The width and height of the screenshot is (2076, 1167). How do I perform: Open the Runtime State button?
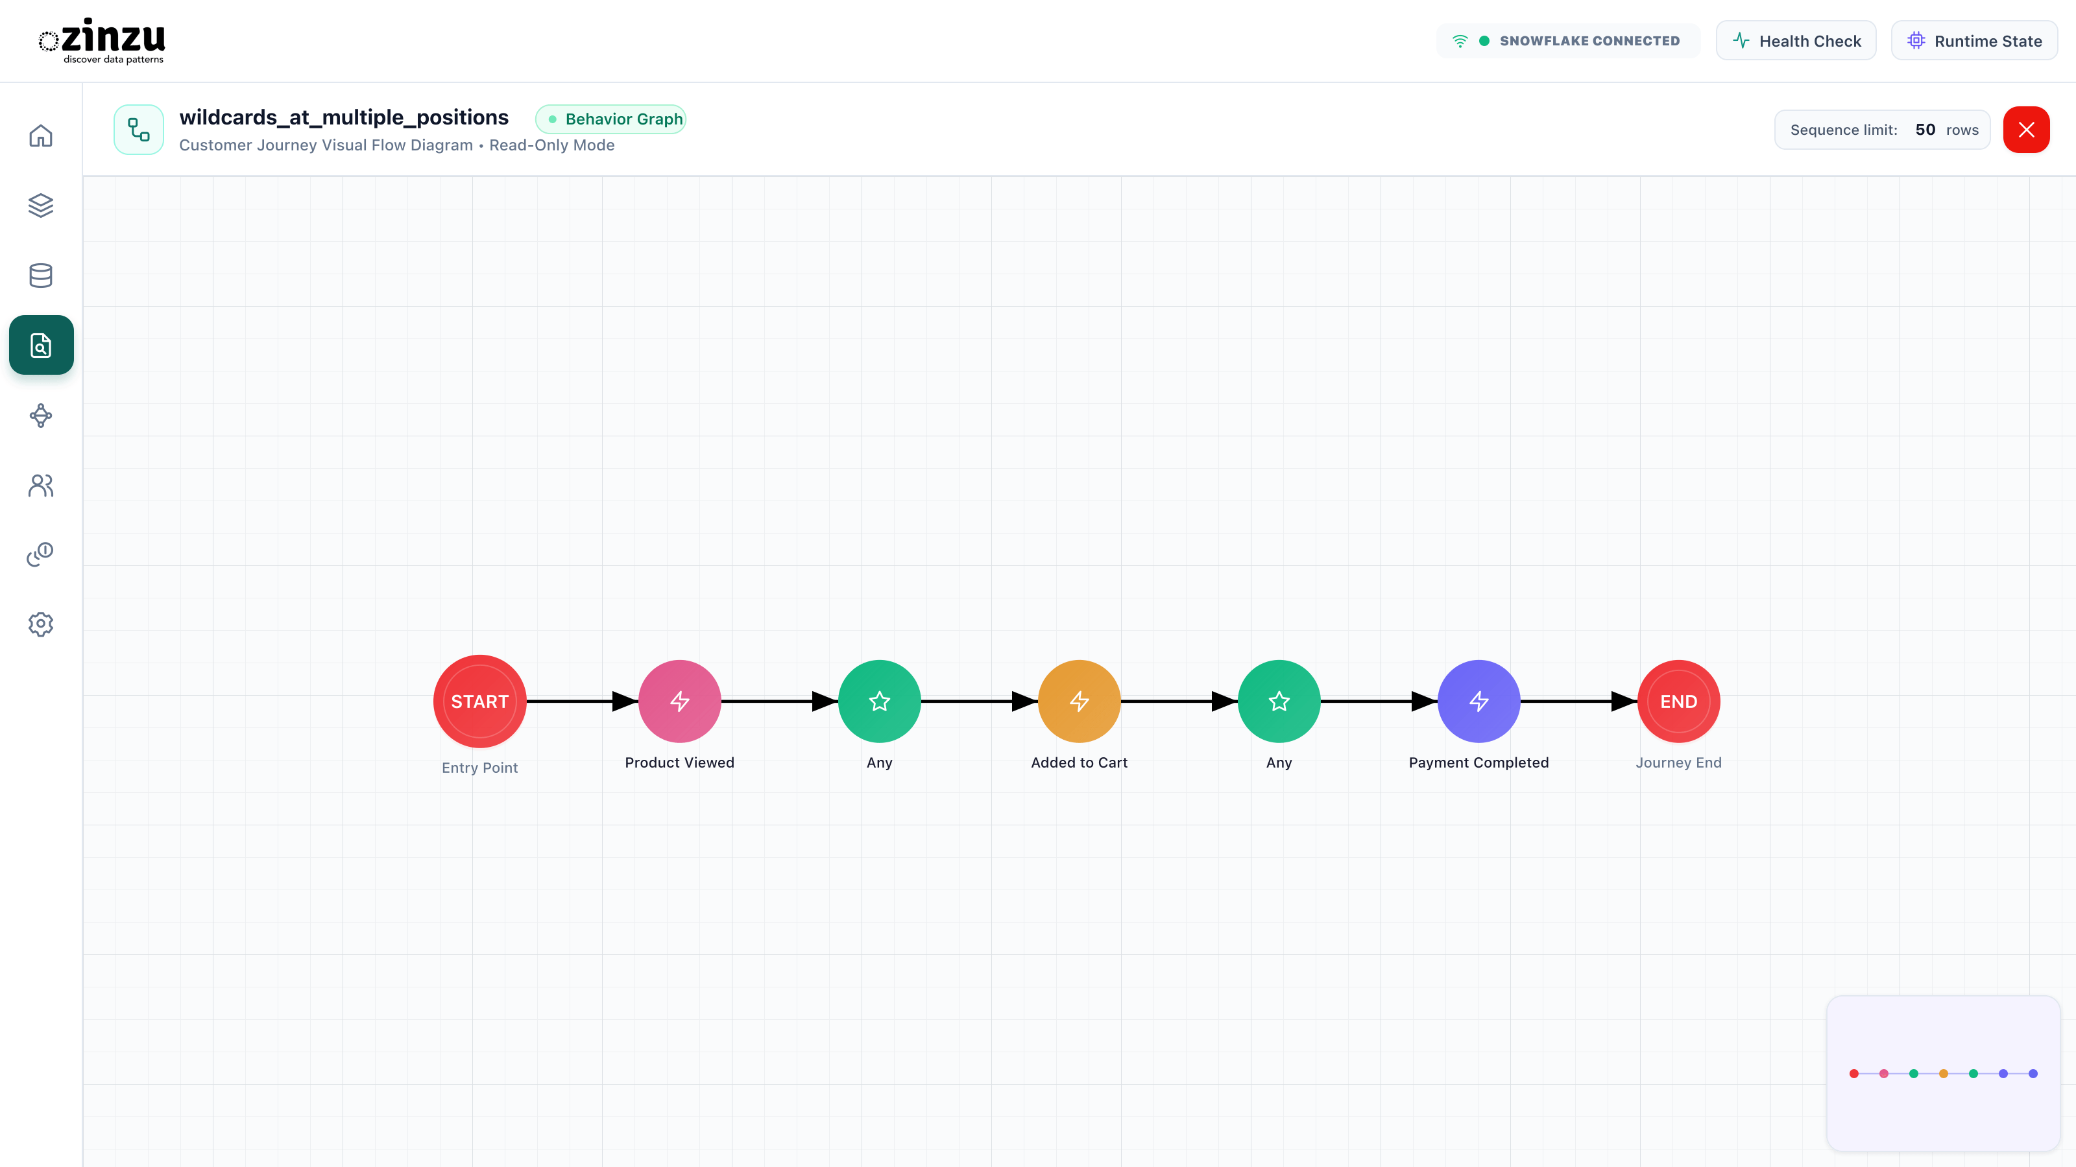point(1974,41)
